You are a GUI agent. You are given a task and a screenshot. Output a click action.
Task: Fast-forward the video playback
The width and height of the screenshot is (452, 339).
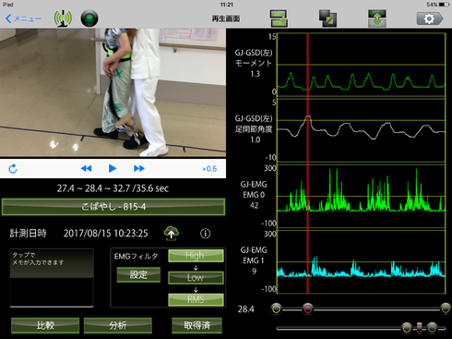[x=139, y=168]
